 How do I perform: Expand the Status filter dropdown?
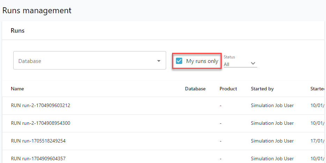[240, 64]
